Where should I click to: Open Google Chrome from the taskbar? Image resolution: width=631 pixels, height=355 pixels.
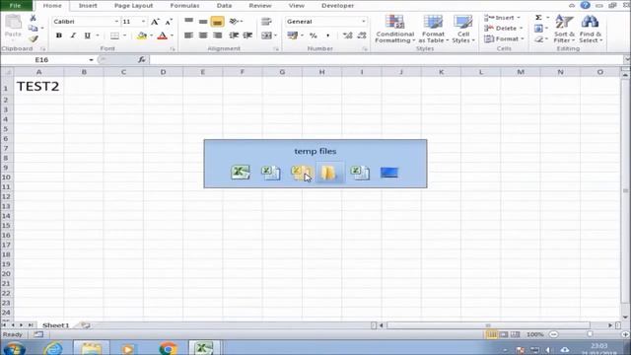(169, 348)
